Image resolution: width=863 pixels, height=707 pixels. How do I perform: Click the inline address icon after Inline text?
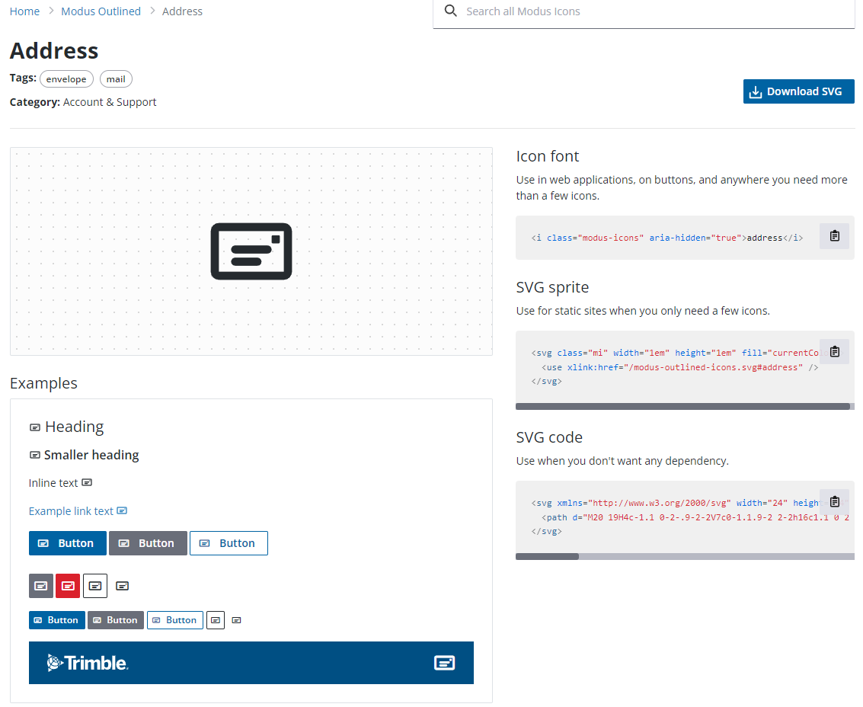[x=86, y=482]
